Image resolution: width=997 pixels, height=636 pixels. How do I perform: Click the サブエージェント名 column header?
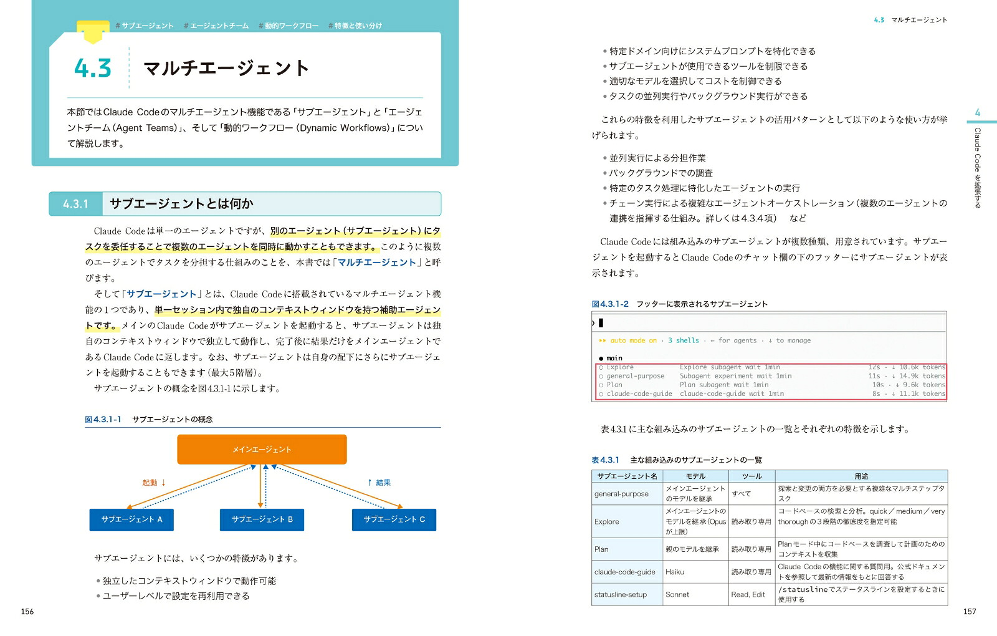coord(627,476)
